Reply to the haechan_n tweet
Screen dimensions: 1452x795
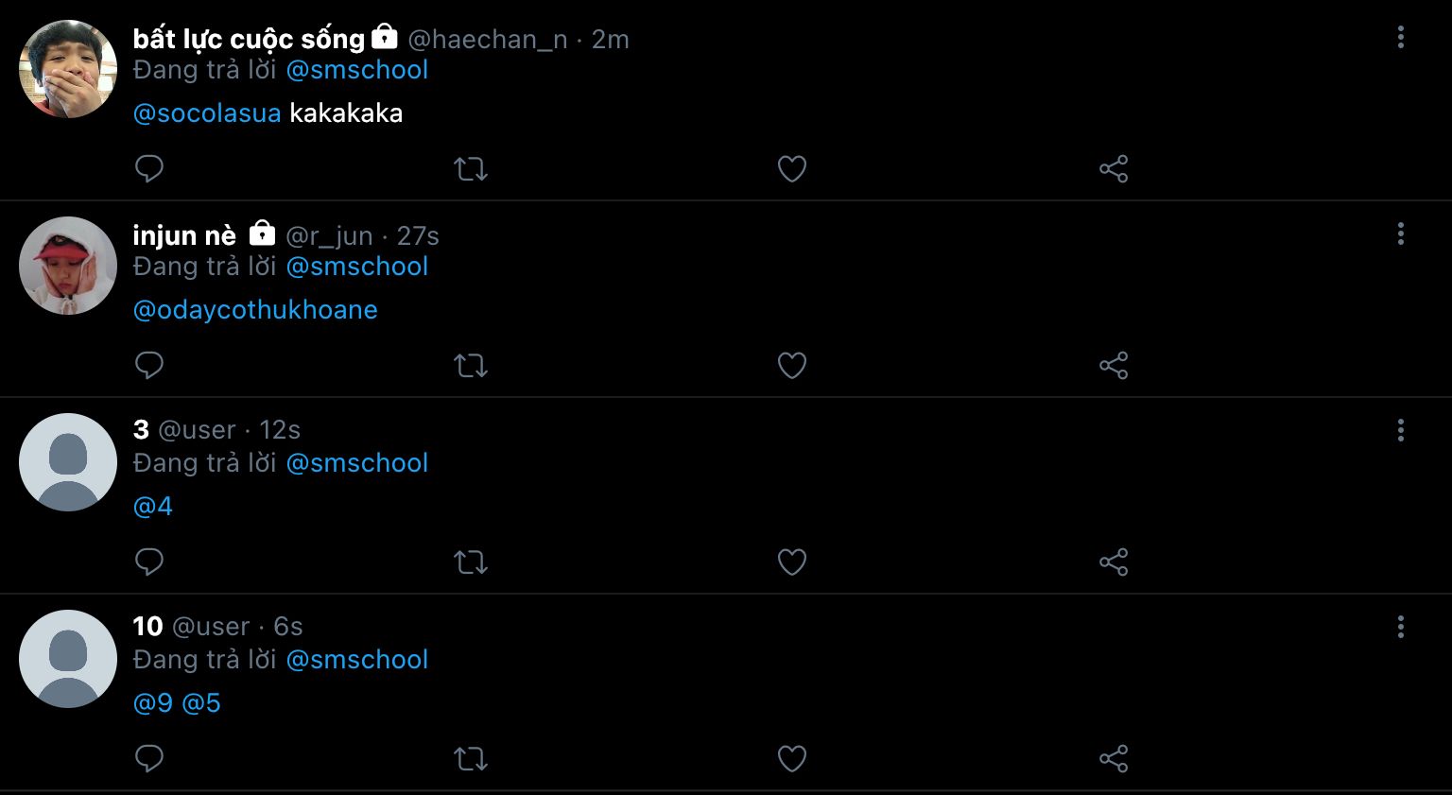[x=149, y=169]
